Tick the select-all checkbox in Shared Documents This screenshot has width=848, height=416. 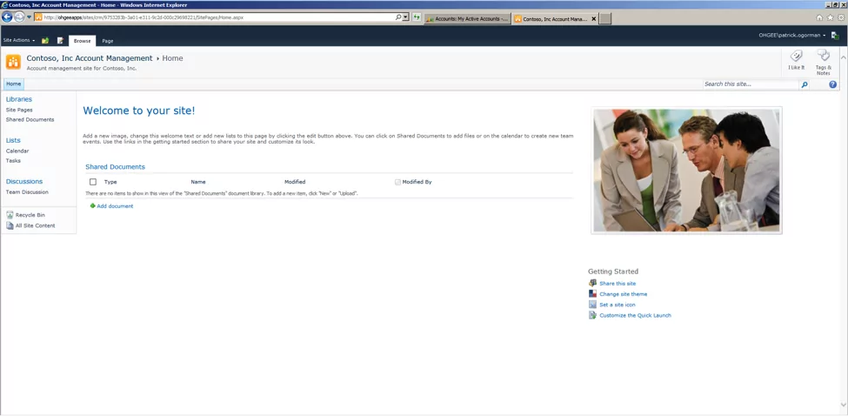coord(93,182)
